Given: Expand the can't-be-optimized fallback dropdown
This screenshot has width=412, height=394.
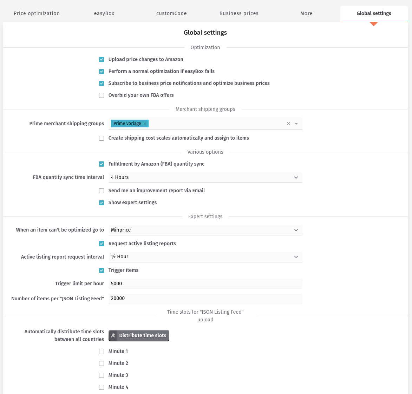Looking at the screenshot, I should click(x=205, y=230).
